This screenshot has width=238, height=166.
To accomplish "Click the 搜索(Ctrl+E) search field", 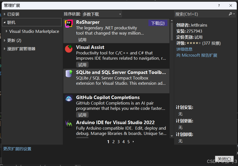I will coord(201,14).
